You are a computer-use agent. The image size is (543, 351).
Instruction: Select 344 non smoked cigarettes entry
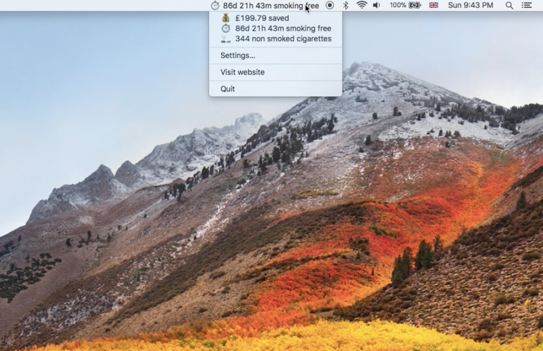point(276,39)
